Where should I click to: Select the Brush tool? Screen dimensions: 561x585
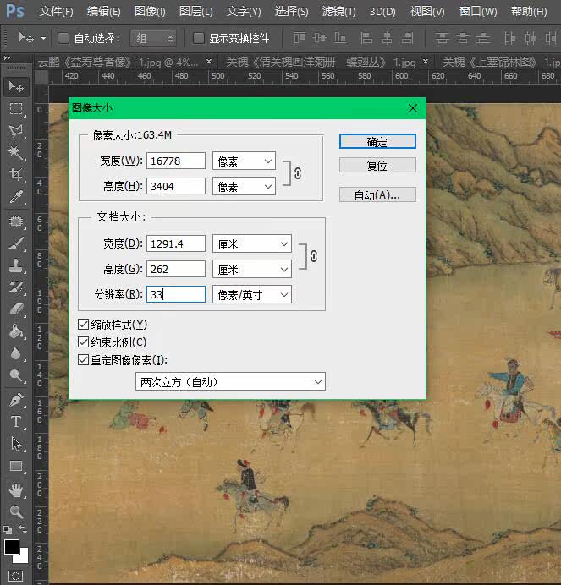pyautogui.click(x=16, y=243)
